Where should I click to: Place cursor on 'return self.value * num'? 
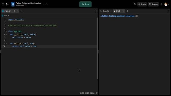pyautogui.click(x=24, y=46)
